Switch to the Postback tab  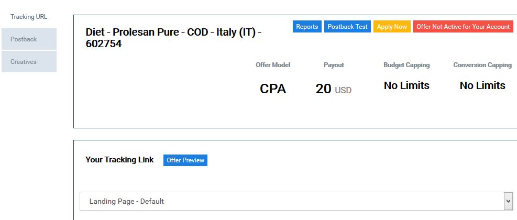(x=29, y=39)
